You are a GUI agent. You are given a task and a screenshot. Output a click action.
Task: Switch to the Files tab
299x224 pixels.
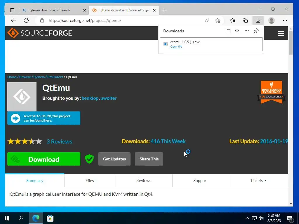tap(90, 181)
